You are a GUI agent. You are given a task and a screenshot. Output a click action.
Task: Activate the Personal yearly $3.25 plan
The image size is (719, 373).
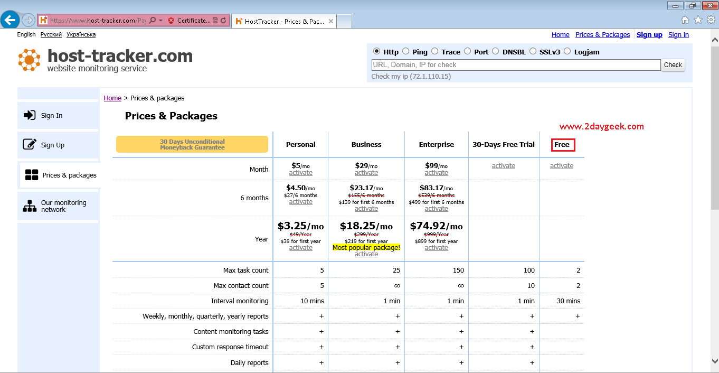pyautogui.click(x=301, y=248)
